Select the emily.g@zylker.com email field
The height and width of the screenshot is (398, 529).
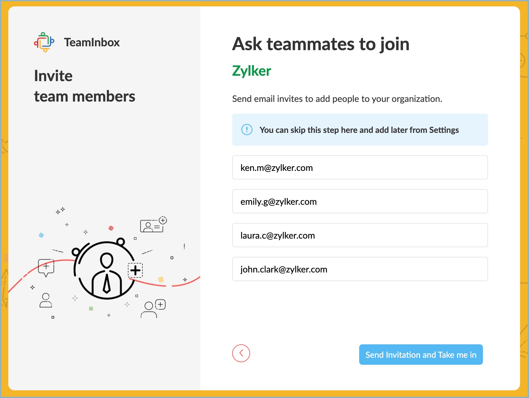coord(360,202)
